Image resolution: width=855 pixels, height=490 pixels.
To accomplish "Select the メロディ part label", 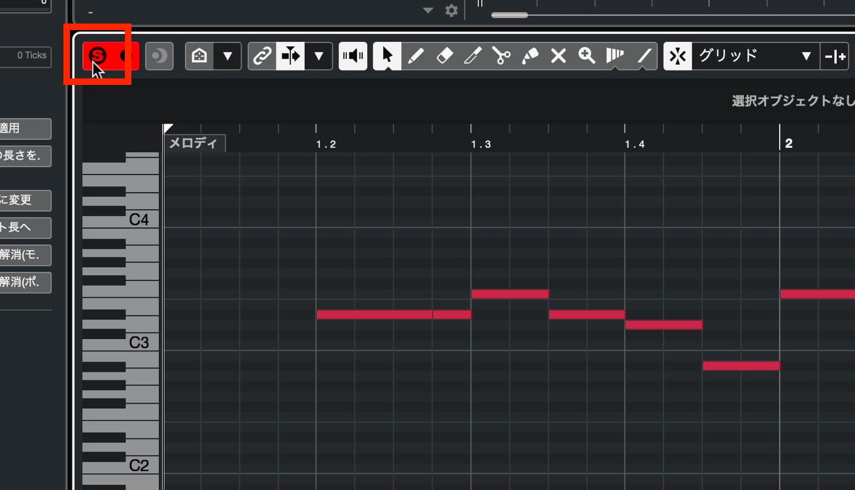I will coord(195,143).
